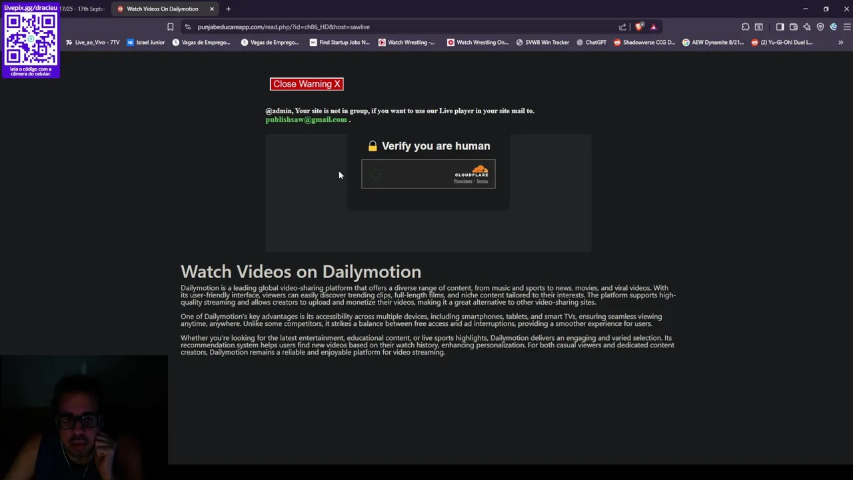Viewport: 853px width, 480px height.
Task: Open the 'Find Startup Jobs N...' bookmark
Action: pyautogui.click(x=339, y=42)
